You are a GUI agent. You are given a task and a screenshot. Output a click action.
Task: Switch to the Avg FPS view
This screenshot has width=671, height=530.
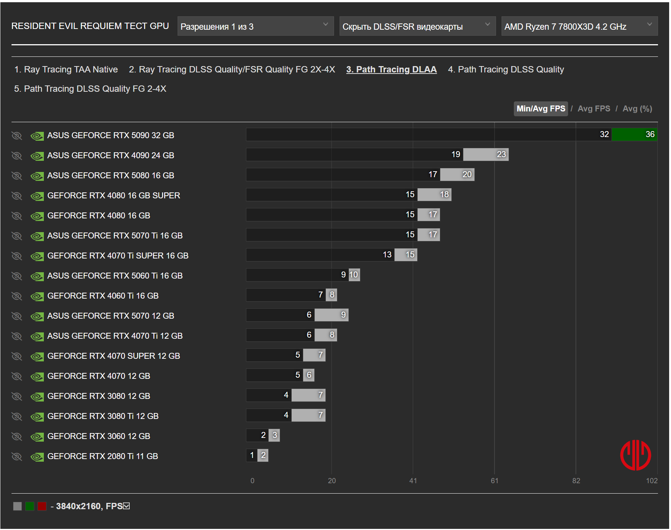594,109
